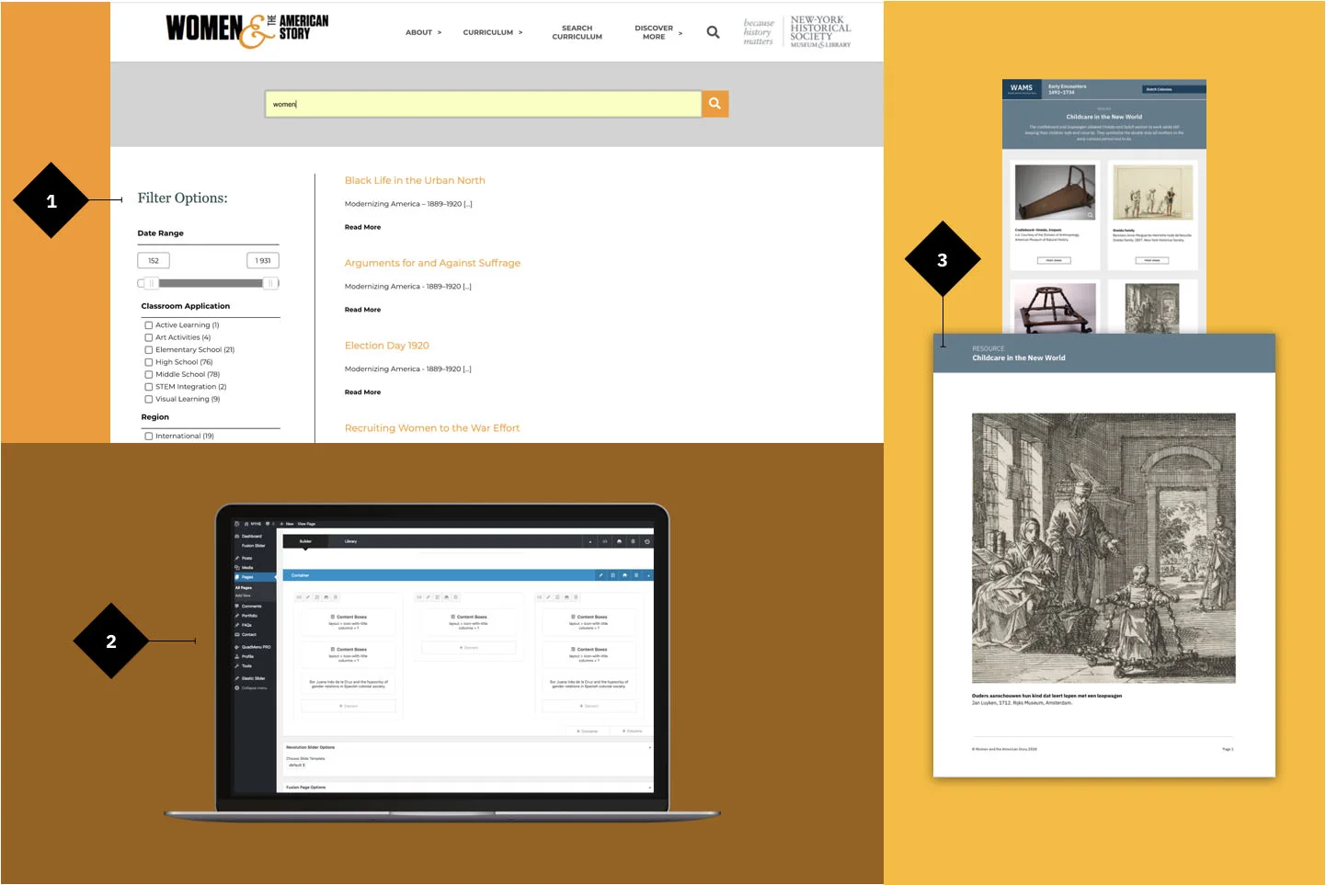Open the header search magnifier icon
The image size is (1326, 885).
coord(713,32)
